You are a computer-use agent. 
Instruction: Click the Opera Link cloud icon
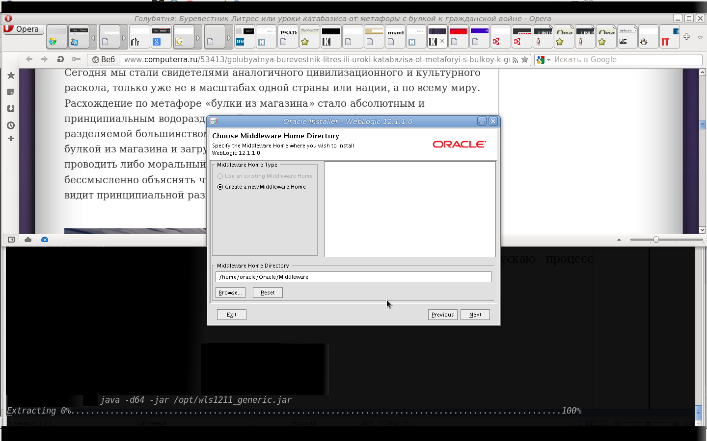[x=28, y=240]
